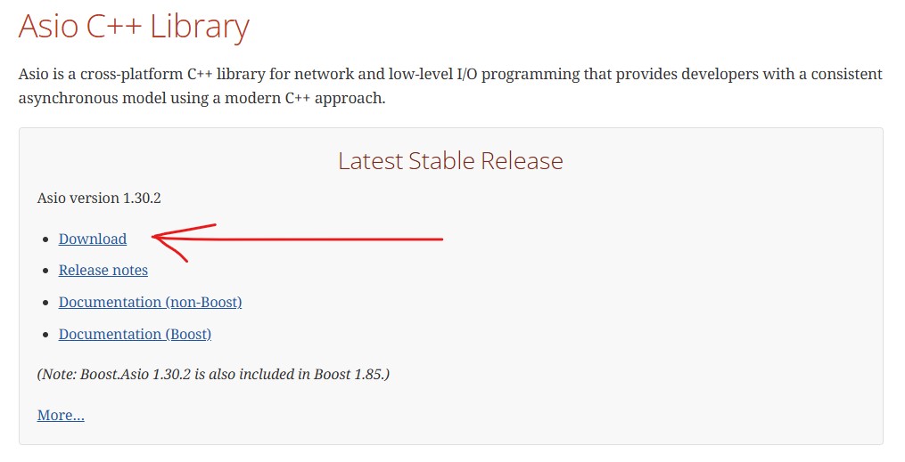This screenshot has height=462, width=905.
Task: Click the Asio version 1.30.2 text
Action: [x=99, y=199]
